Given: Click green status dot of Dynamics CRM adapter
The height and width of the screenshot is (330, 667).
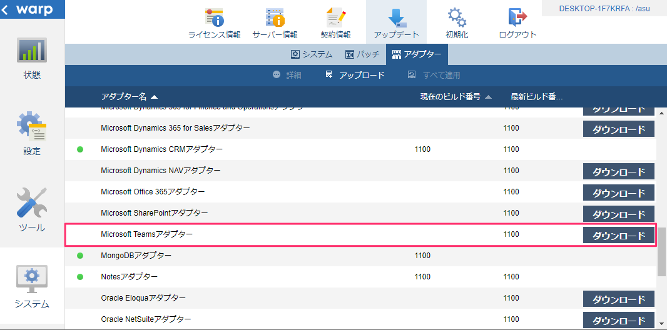Looking at the screenshot, I should click(80, 149).
